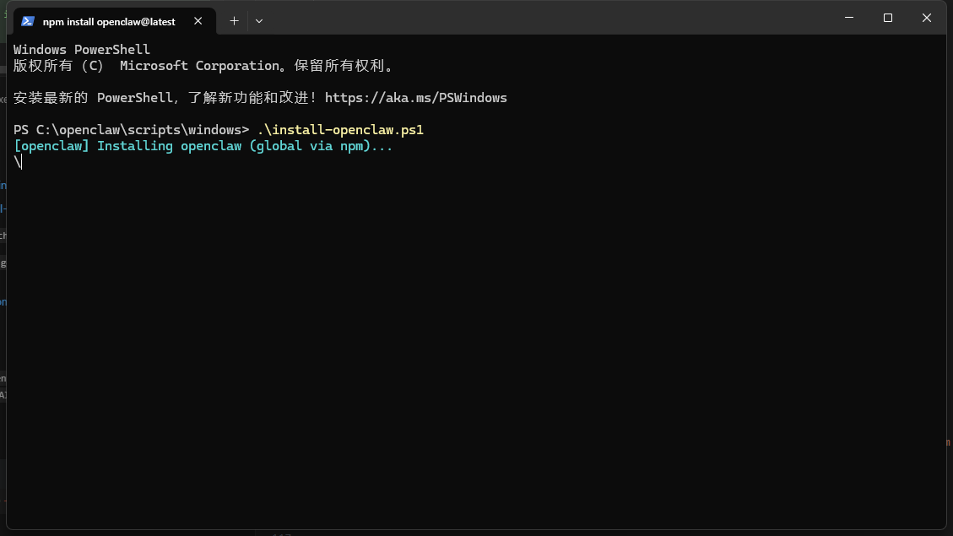
Task: Click the spinner character at the cursor
Action: [18, 162]
